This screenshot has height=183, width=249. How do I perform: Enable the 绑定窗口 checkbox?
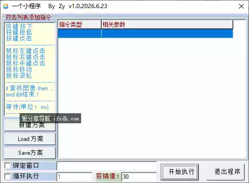point(7,165)
